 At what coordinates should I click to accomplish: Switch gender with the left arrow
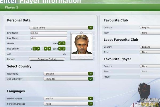60,43
